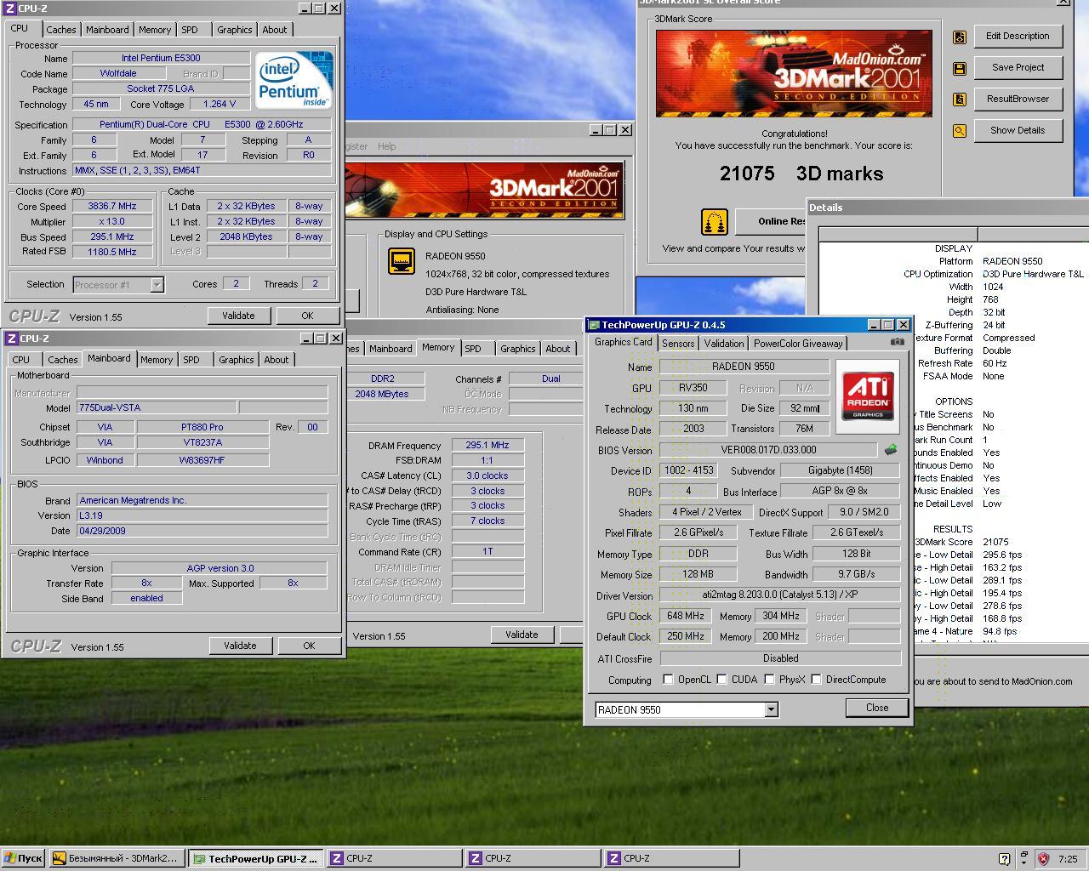The height and width of the screenshot is (871, 1089).
Task: Click the Core Speed value 3836.7 MHz
Action: (x=111, y=206)
